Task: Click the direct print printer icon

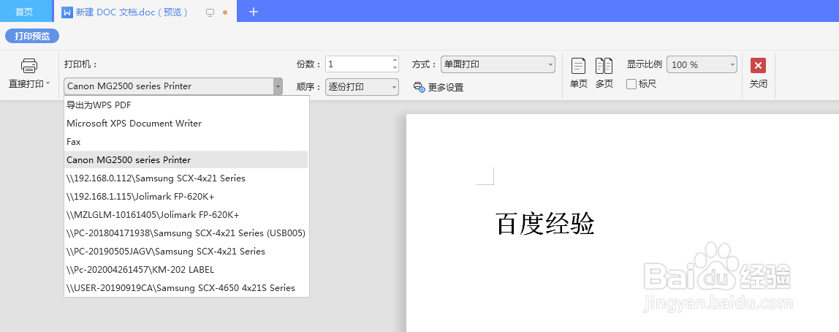Action: 29,66
